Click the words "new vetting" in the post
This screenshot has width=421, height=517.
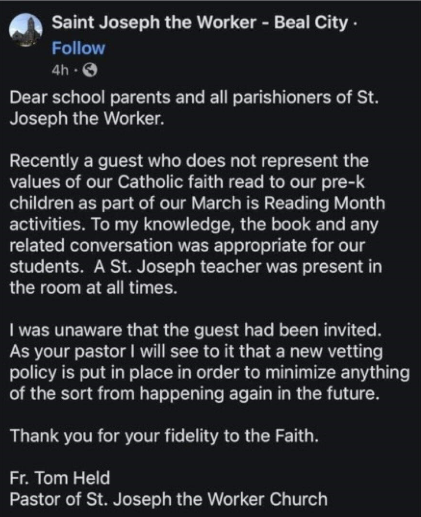coord(333,351)
